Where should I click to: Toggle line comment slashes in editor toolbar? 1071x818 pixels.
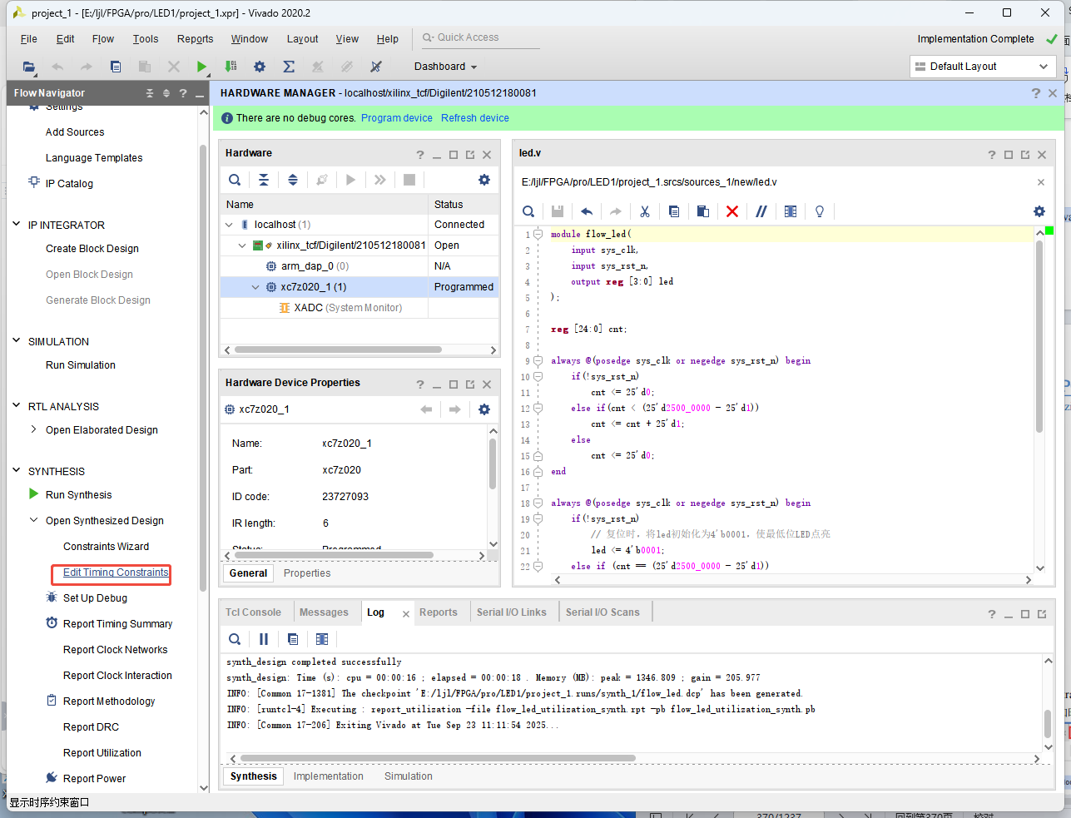click(761, 211)
